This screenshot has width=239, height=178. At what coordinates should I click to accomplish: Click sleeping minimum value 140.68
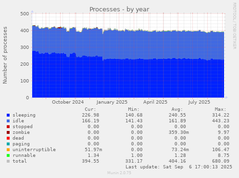(134, 115)
